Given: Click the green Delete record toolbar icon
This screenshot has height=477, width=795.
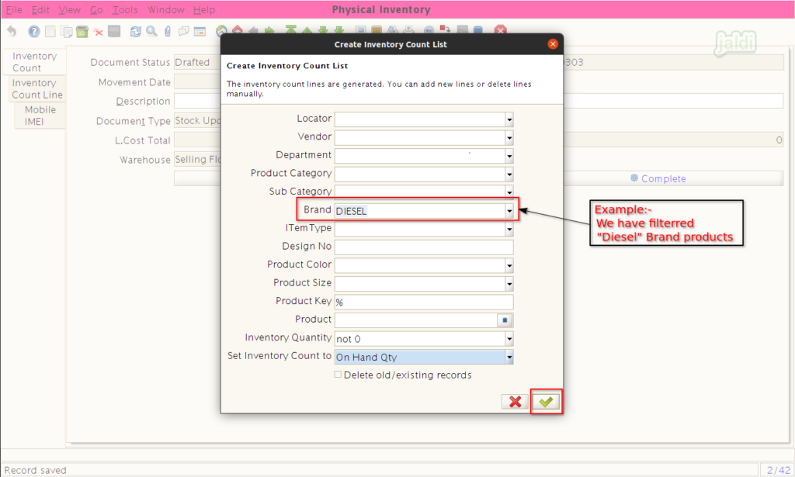Looking at the screenshot, I should pos(82,31).
